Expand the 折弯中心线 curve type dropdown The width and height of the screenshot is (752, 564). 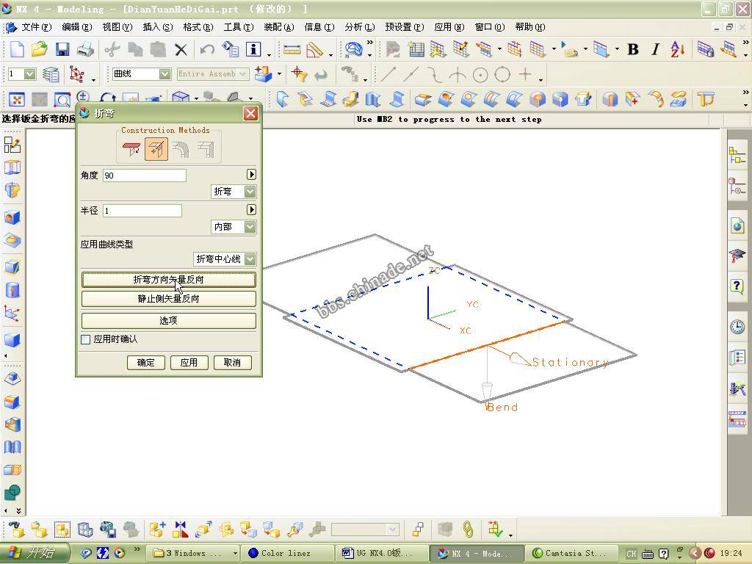coord(250,259)
